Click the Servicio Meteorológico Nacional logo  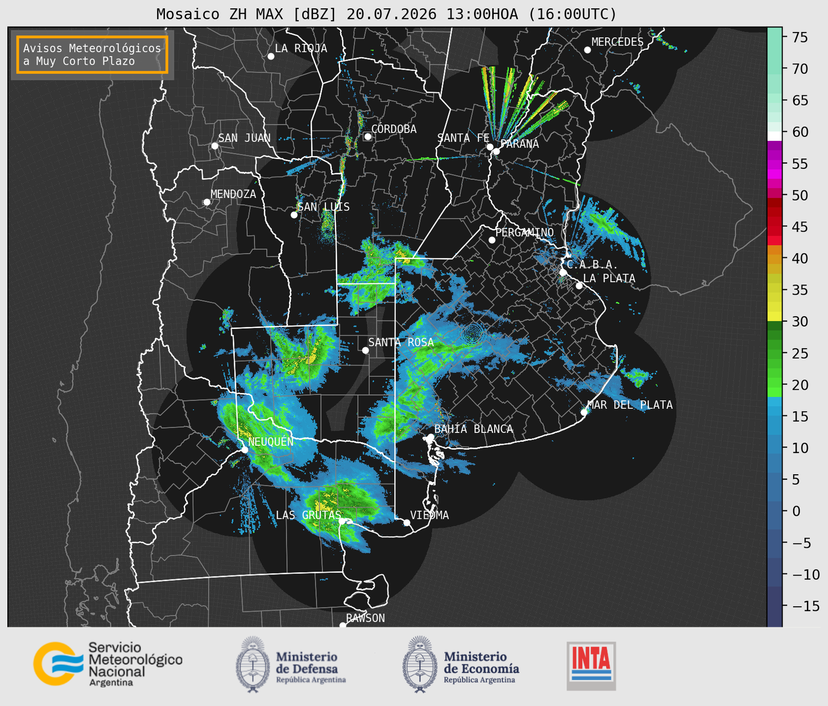coord(108,664)
